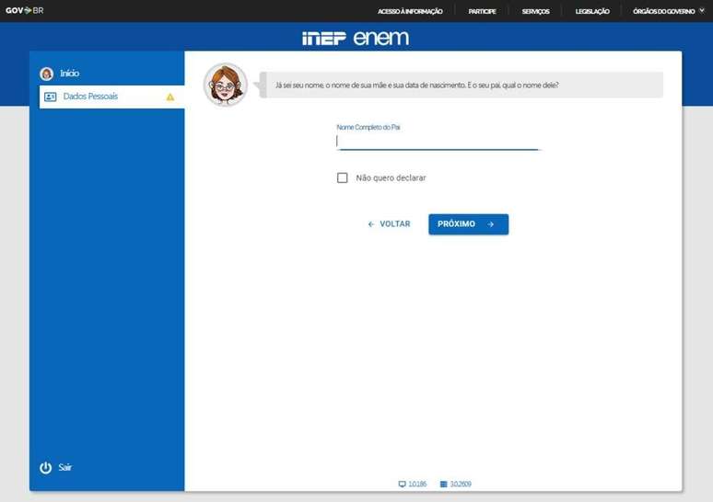Click the Próximo button
This screenshot has width=713, height=502.
(468, 224)
